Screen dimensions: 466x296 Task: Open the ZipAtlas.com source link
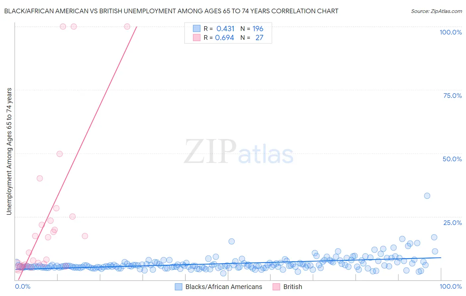pos(437,11)
